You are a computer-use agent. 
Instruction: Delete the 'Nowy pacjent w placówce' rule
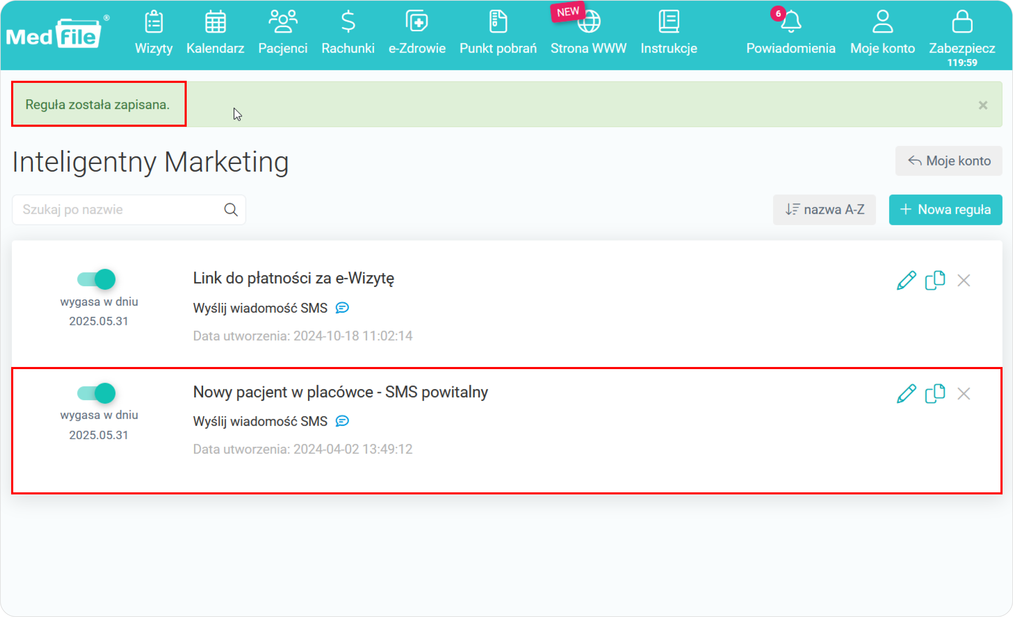pyautogui.click(x=963, y=394)
